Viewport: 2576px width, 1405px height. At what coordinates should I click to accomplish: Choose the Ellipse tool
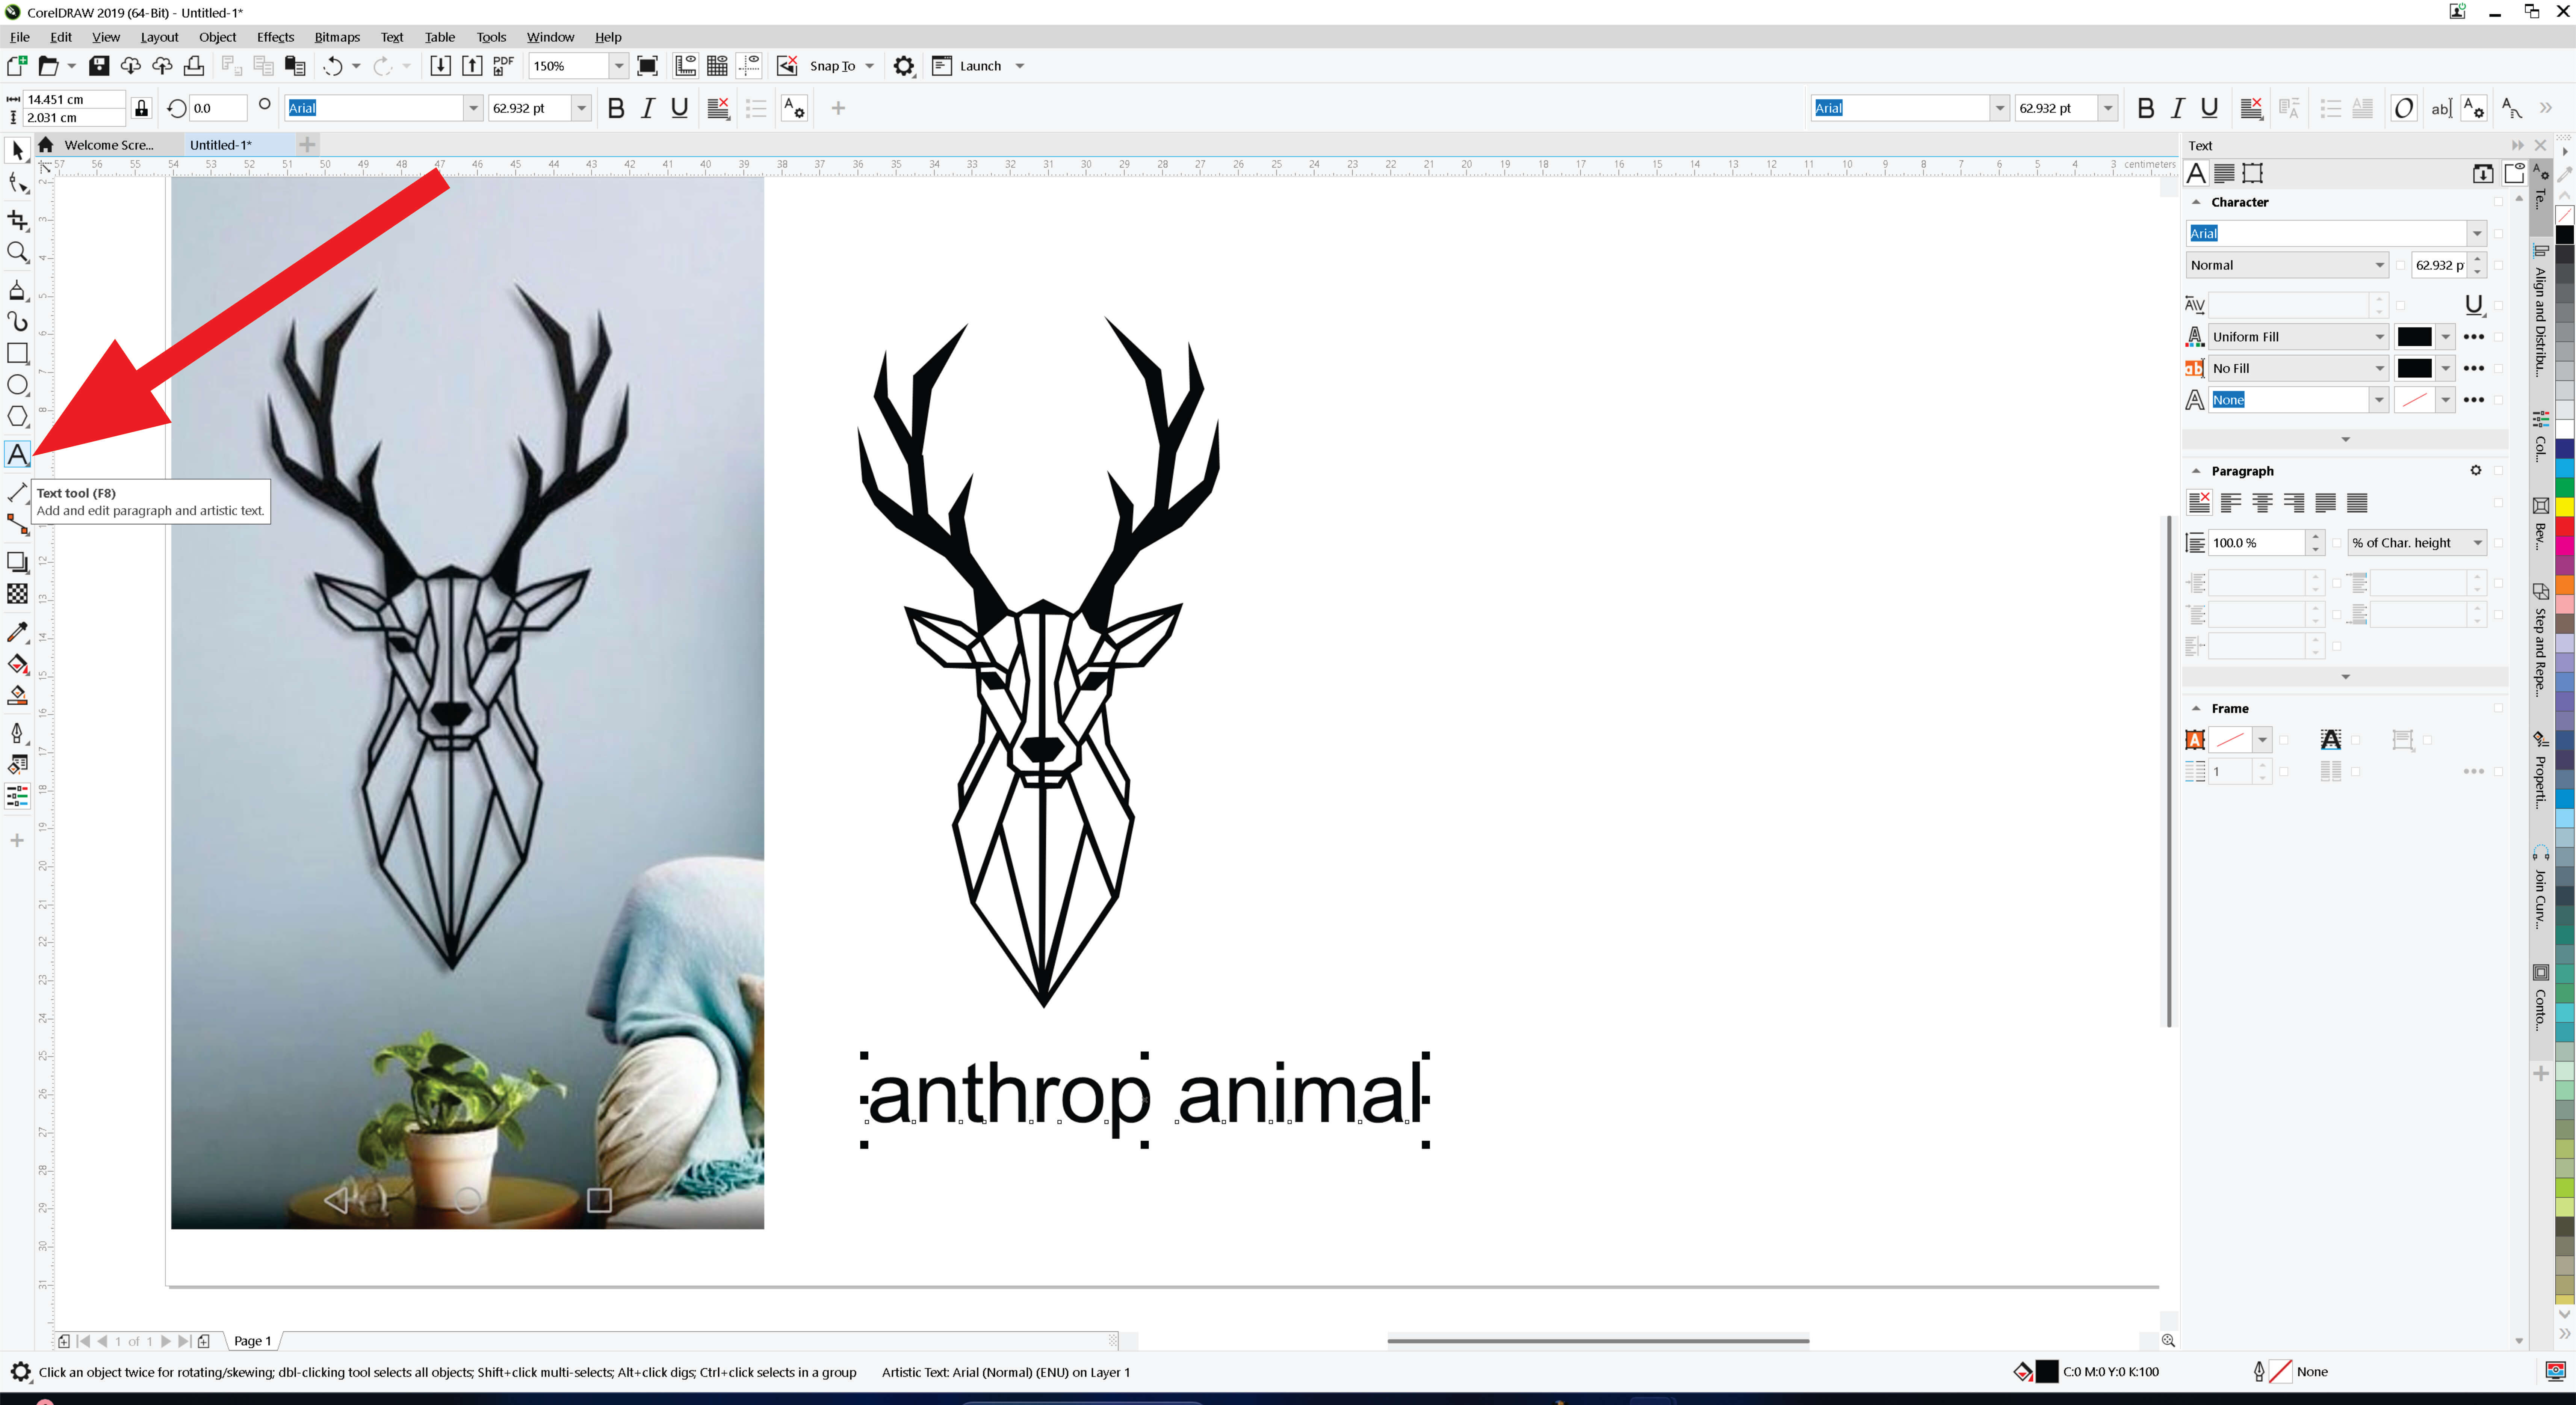point(17,385)
